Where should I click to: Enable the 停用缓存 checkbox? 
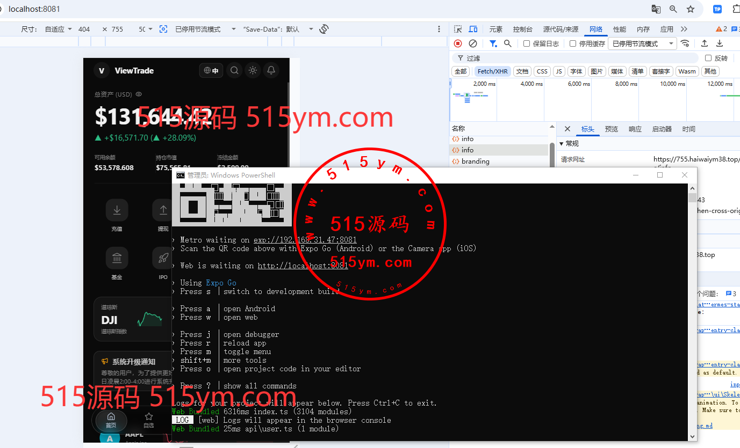(x=573, y=43)
